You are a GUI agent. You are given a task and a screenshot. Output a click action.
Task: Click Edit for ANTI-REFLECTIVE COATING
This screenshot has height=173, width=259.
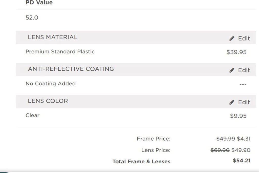(x=244, y=70)
